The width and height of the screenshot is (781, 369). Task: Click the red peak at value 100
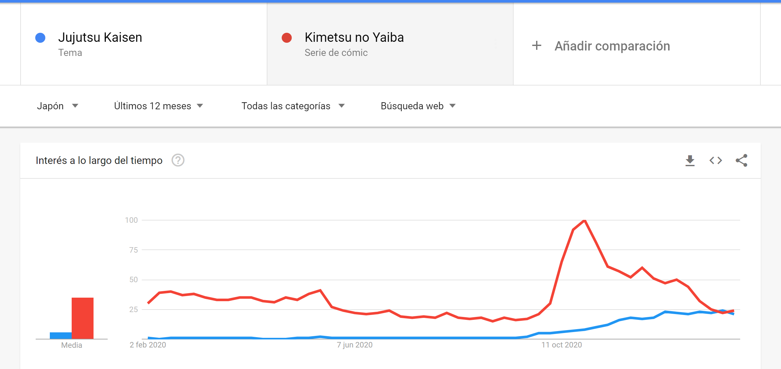tap(585, 221)
